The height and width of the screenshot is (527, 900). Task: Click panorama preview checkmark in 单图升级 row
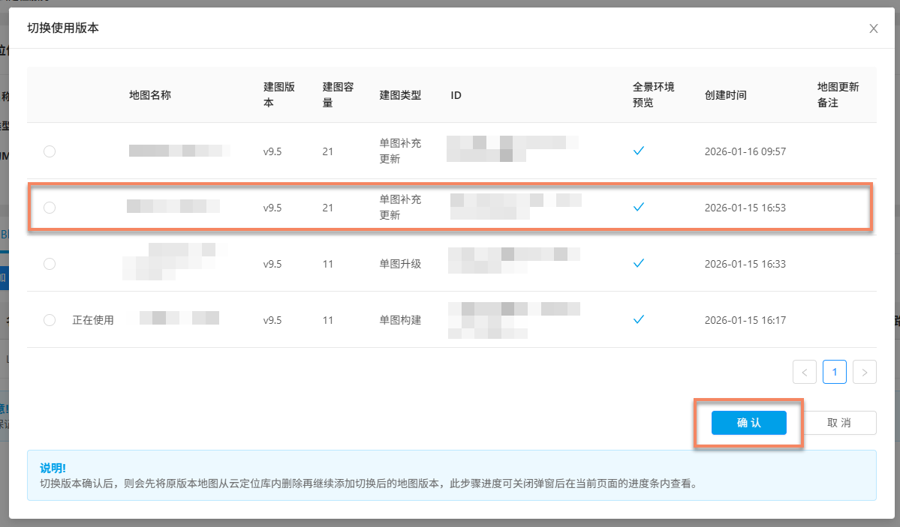click(x=639, y=264)
